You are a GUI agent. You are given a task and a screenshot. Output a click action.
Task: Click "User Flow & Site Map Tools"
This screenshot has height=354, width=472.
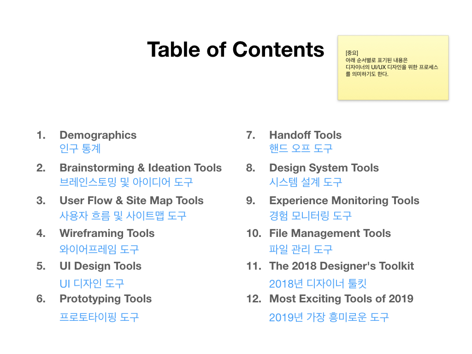coord(131,201)
